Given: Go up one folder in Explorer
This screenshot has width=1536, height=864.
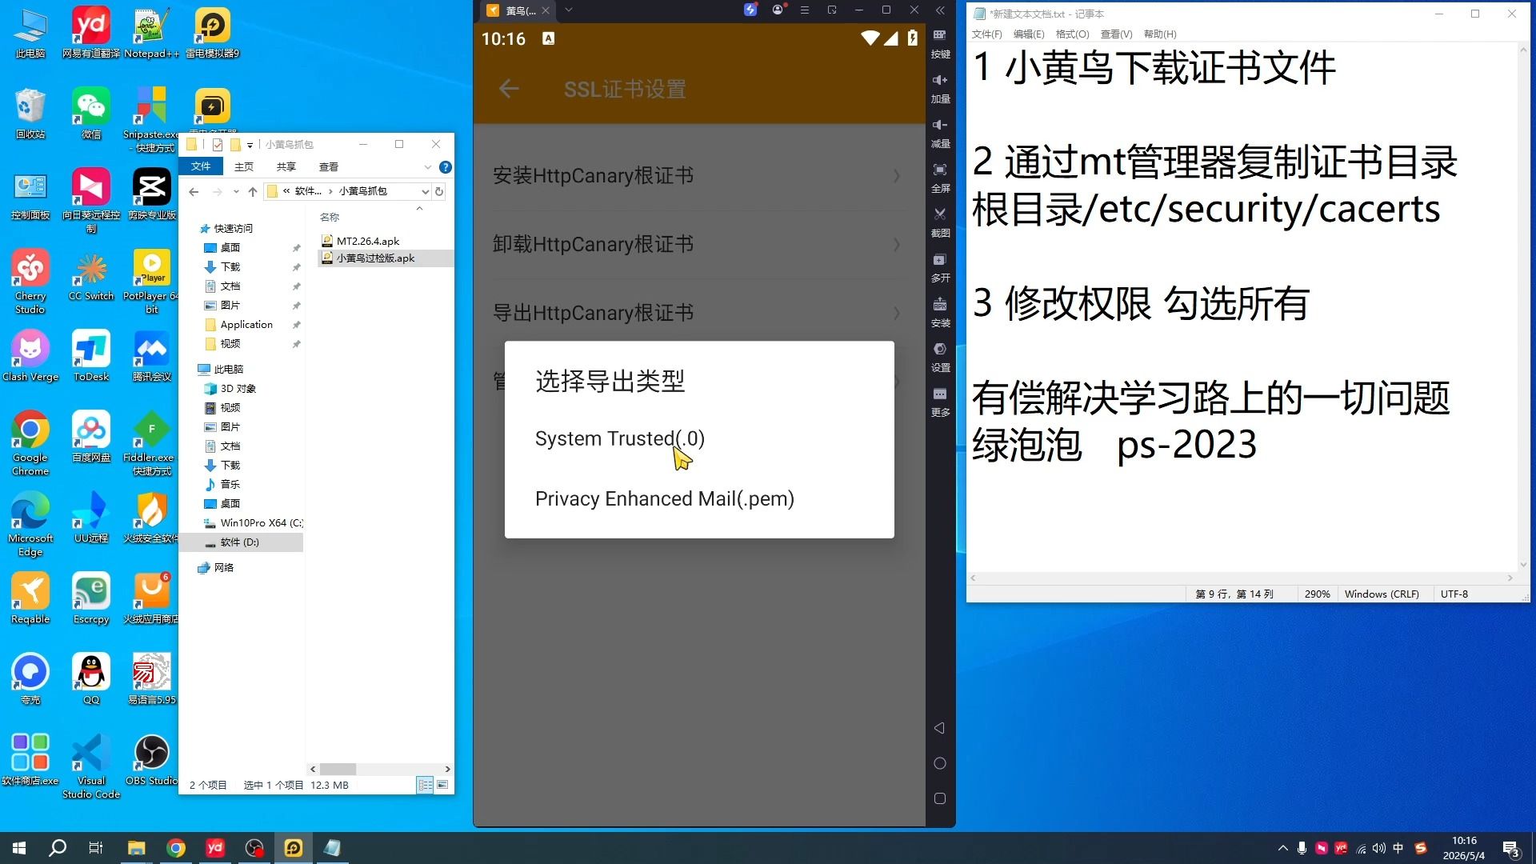Looking at the screenshot, I should click(x=253, y=191).
